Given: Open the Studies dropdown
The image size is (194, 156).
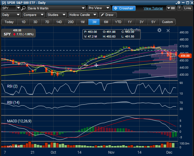Looking at the screenshot, I should pos(56,15).
